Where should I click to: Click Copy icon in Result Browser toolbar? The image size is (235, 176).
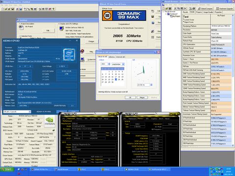[x=178, y=8]
